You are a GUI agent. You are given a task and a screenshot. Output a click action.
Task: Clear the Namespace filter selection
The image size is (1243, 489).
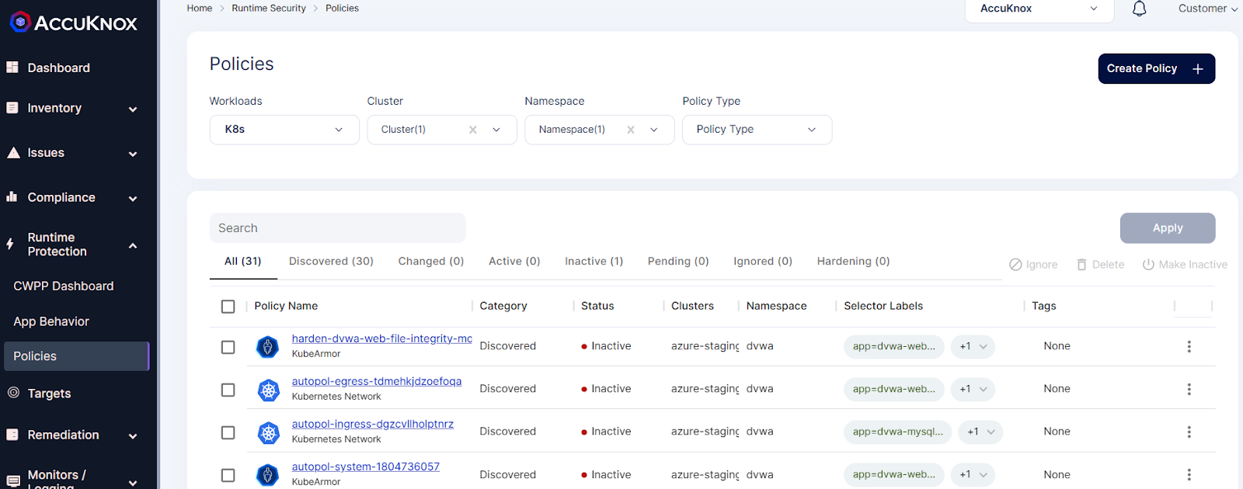click(631, 130)
